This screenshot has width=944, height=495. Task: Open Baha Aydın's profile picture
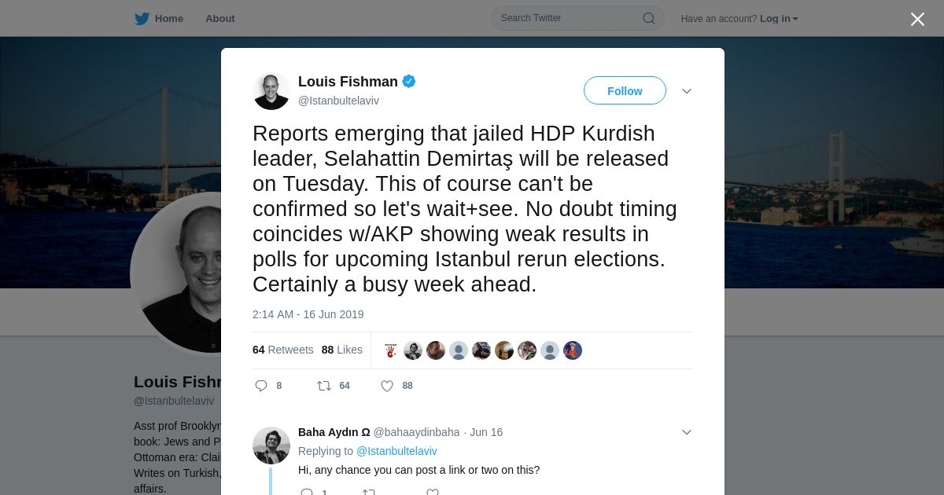(271, 445)
